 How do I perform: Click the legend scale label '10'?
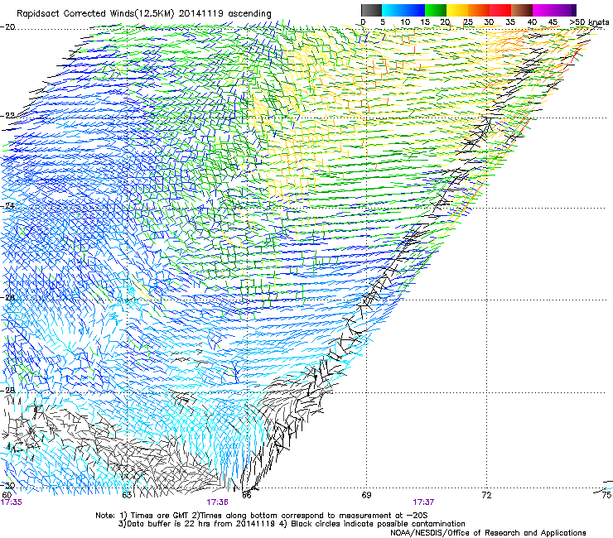(404, 22)
